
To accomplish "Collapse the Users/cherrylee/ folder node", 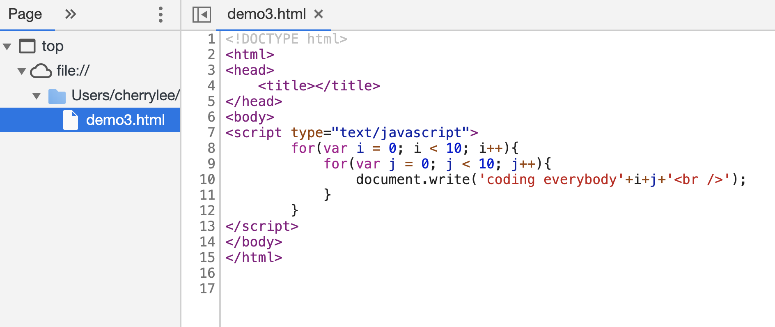I will [x=37, y=96].
